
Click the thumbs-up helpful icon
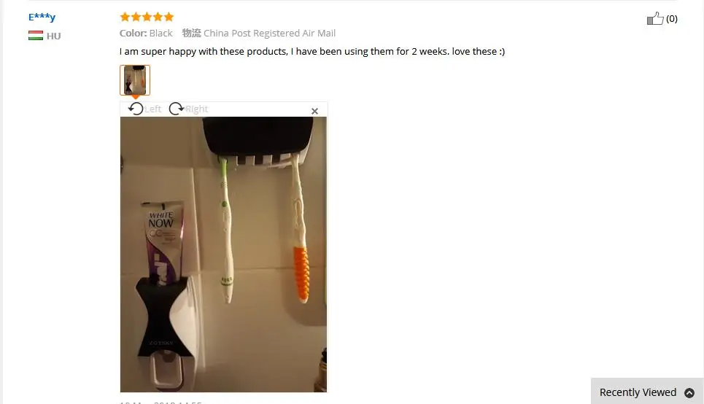[654, 18]
